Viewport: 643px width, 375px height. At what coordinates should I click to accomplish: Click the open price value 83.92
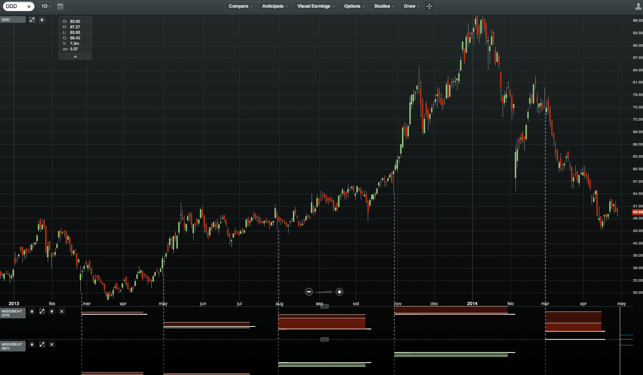coord(75,21)
